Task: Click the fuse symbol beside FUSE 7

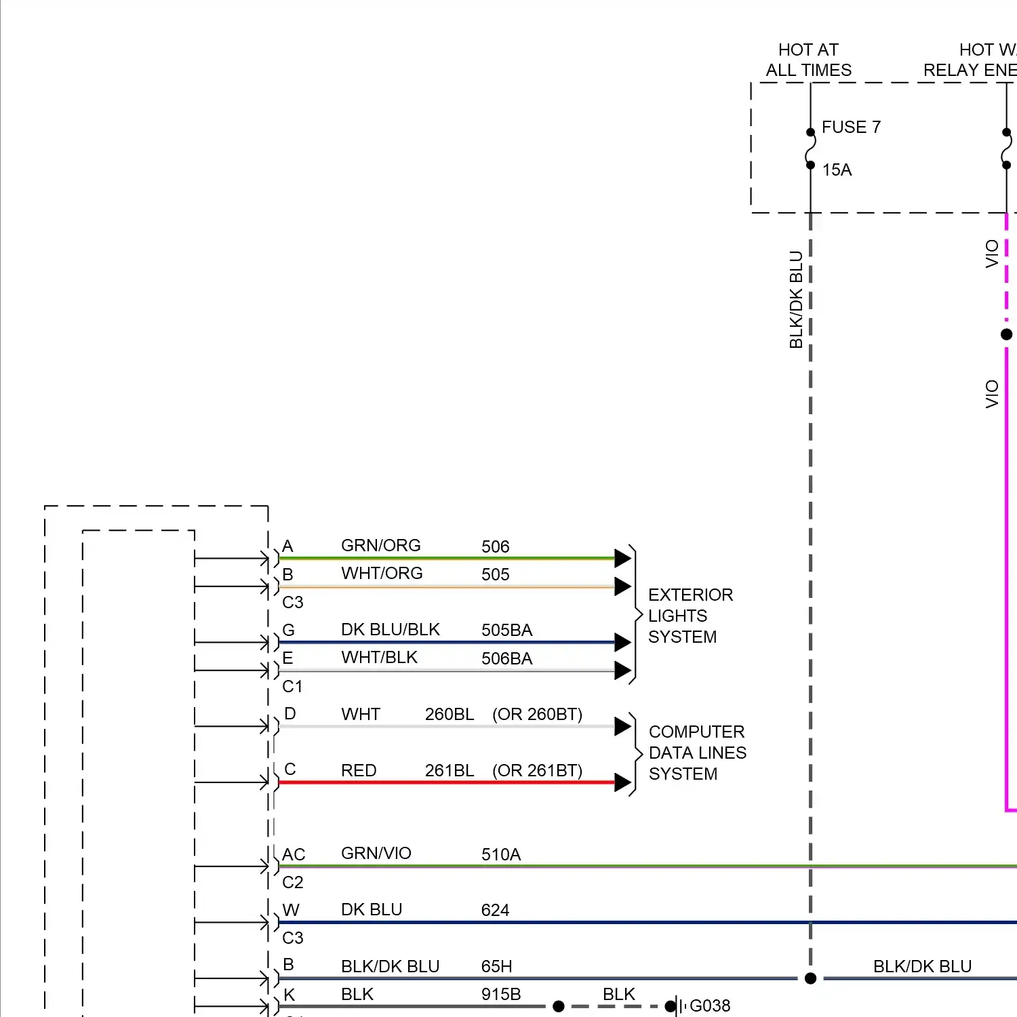Action: (x=810, y=148)
